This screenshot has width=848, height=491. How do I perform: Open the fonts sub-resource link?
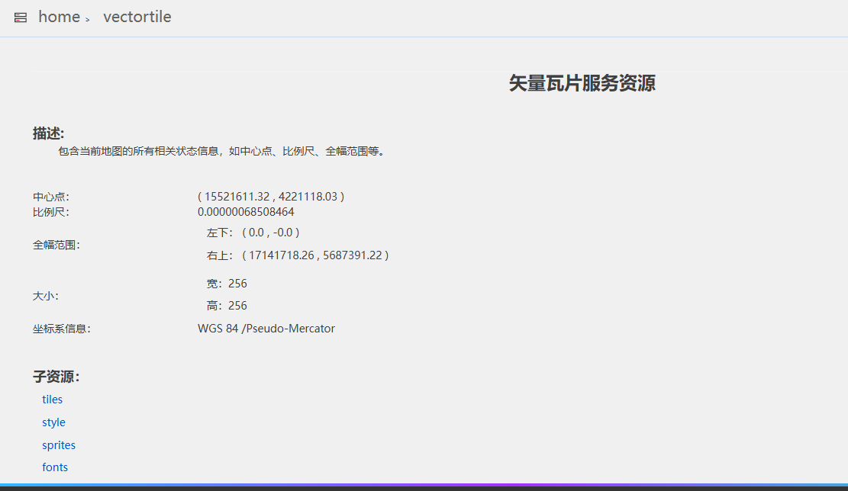(x=55, y=467)
